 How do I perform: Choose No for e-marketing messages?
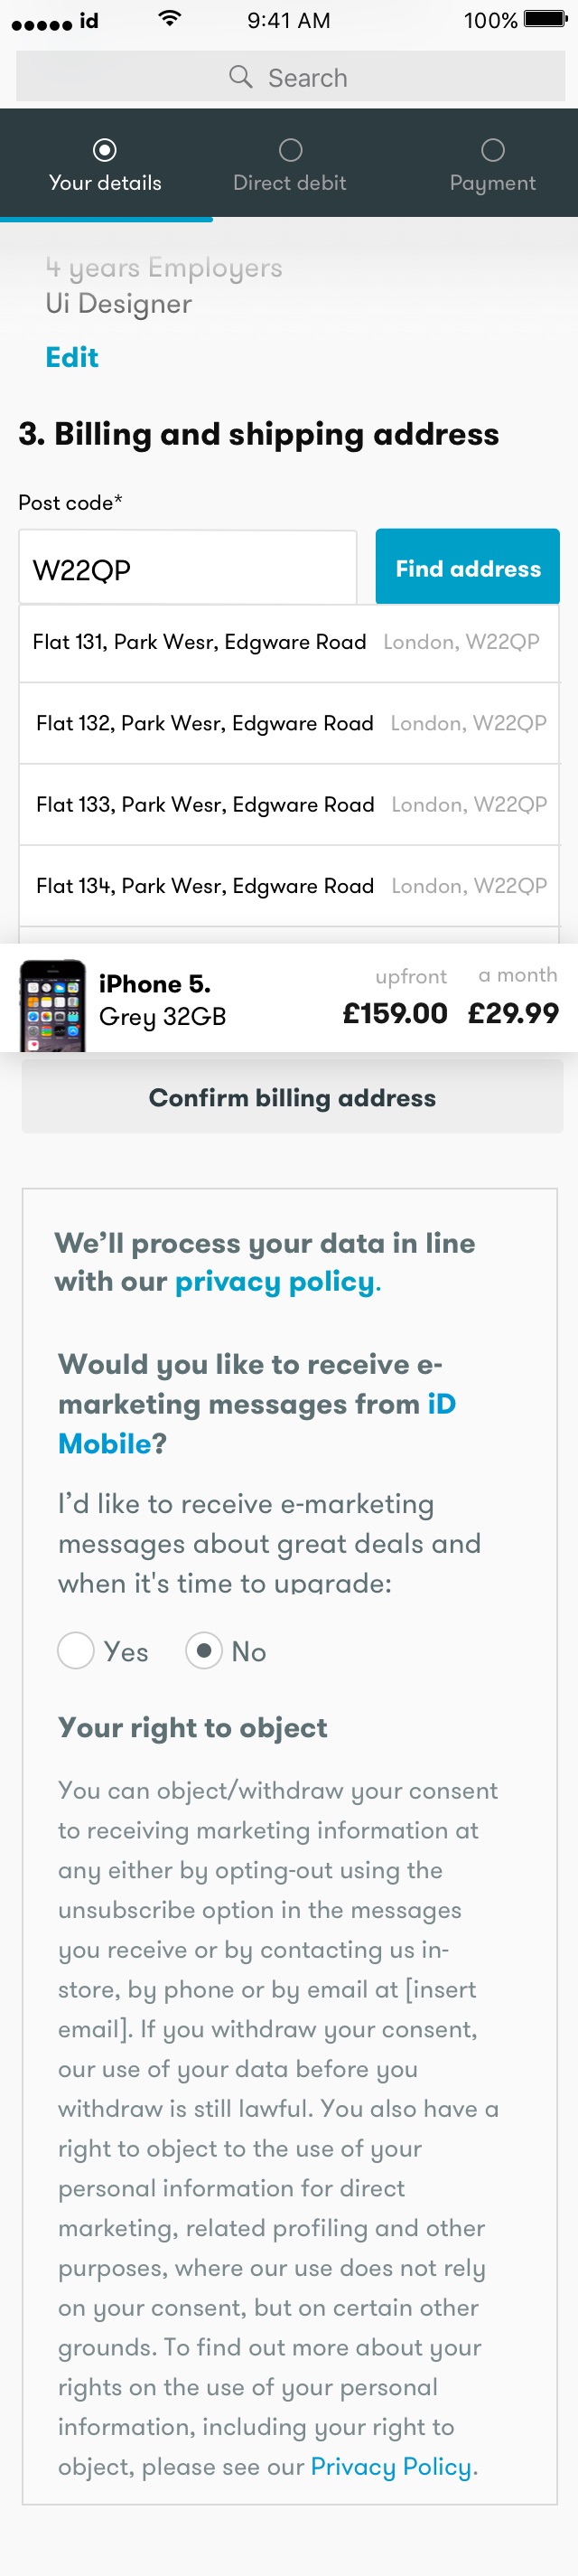click(x=203, y=1650)
